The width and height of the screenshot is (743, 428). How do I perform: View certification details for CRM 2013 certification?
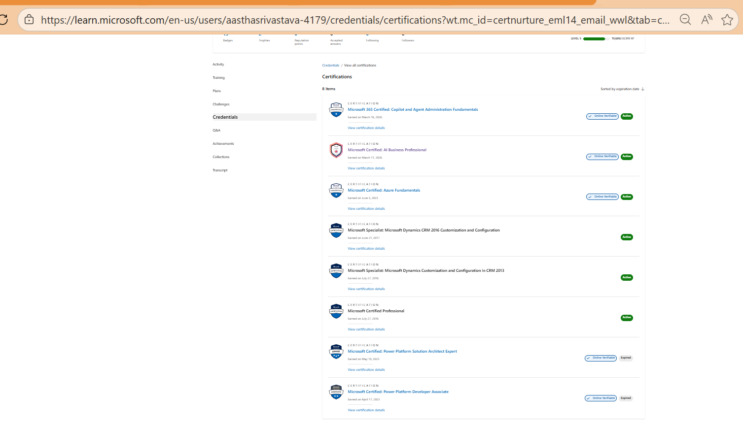pos(366,289)
